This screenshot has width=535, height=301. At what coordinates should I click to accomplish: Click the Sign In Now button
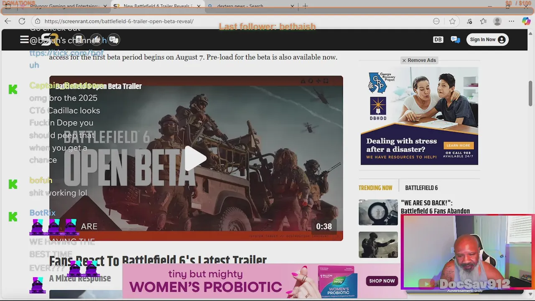pyautogui.click(x=487, y=40)
